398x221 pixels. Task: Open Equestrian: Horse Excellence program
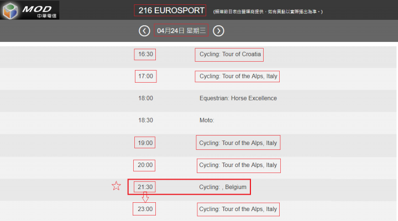tap(238, 98)
